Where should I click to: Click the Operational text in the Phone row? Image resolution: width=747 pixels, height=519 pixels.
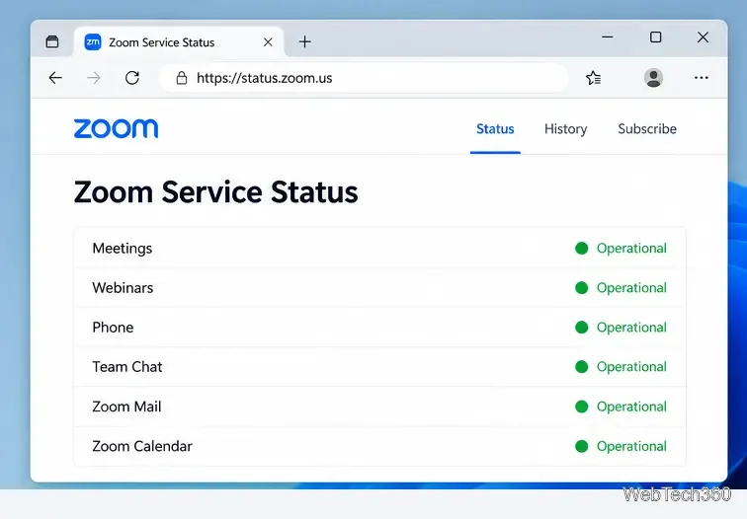[631, 328]
